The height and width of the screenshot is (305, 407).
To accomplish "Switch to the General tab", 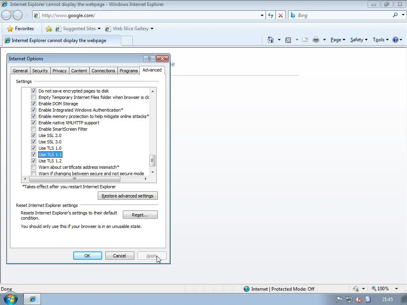I will 20,71.
